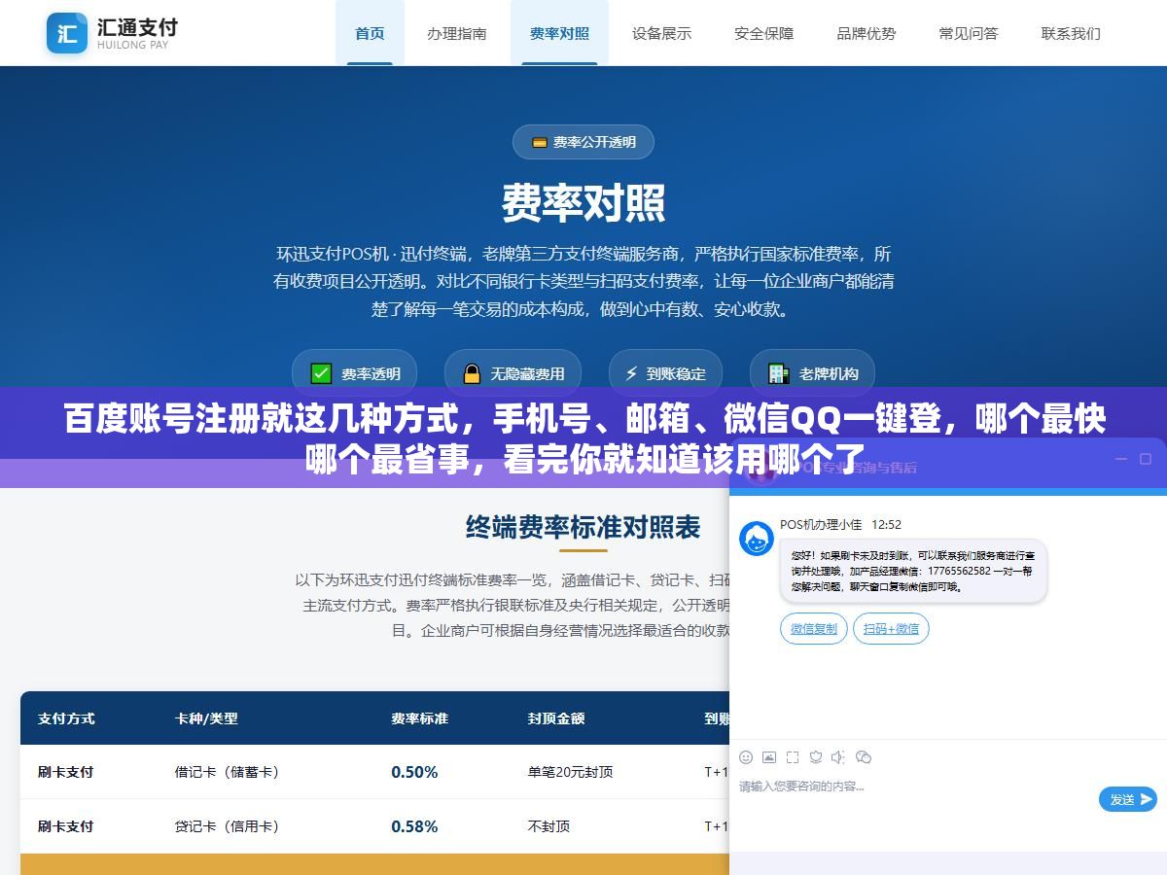Click 刷卡支付 in the 贷记卡 row
Image resolution: width=1167 pixels, height=875 pixels.
pyautogui.click(x=66, y=826)
